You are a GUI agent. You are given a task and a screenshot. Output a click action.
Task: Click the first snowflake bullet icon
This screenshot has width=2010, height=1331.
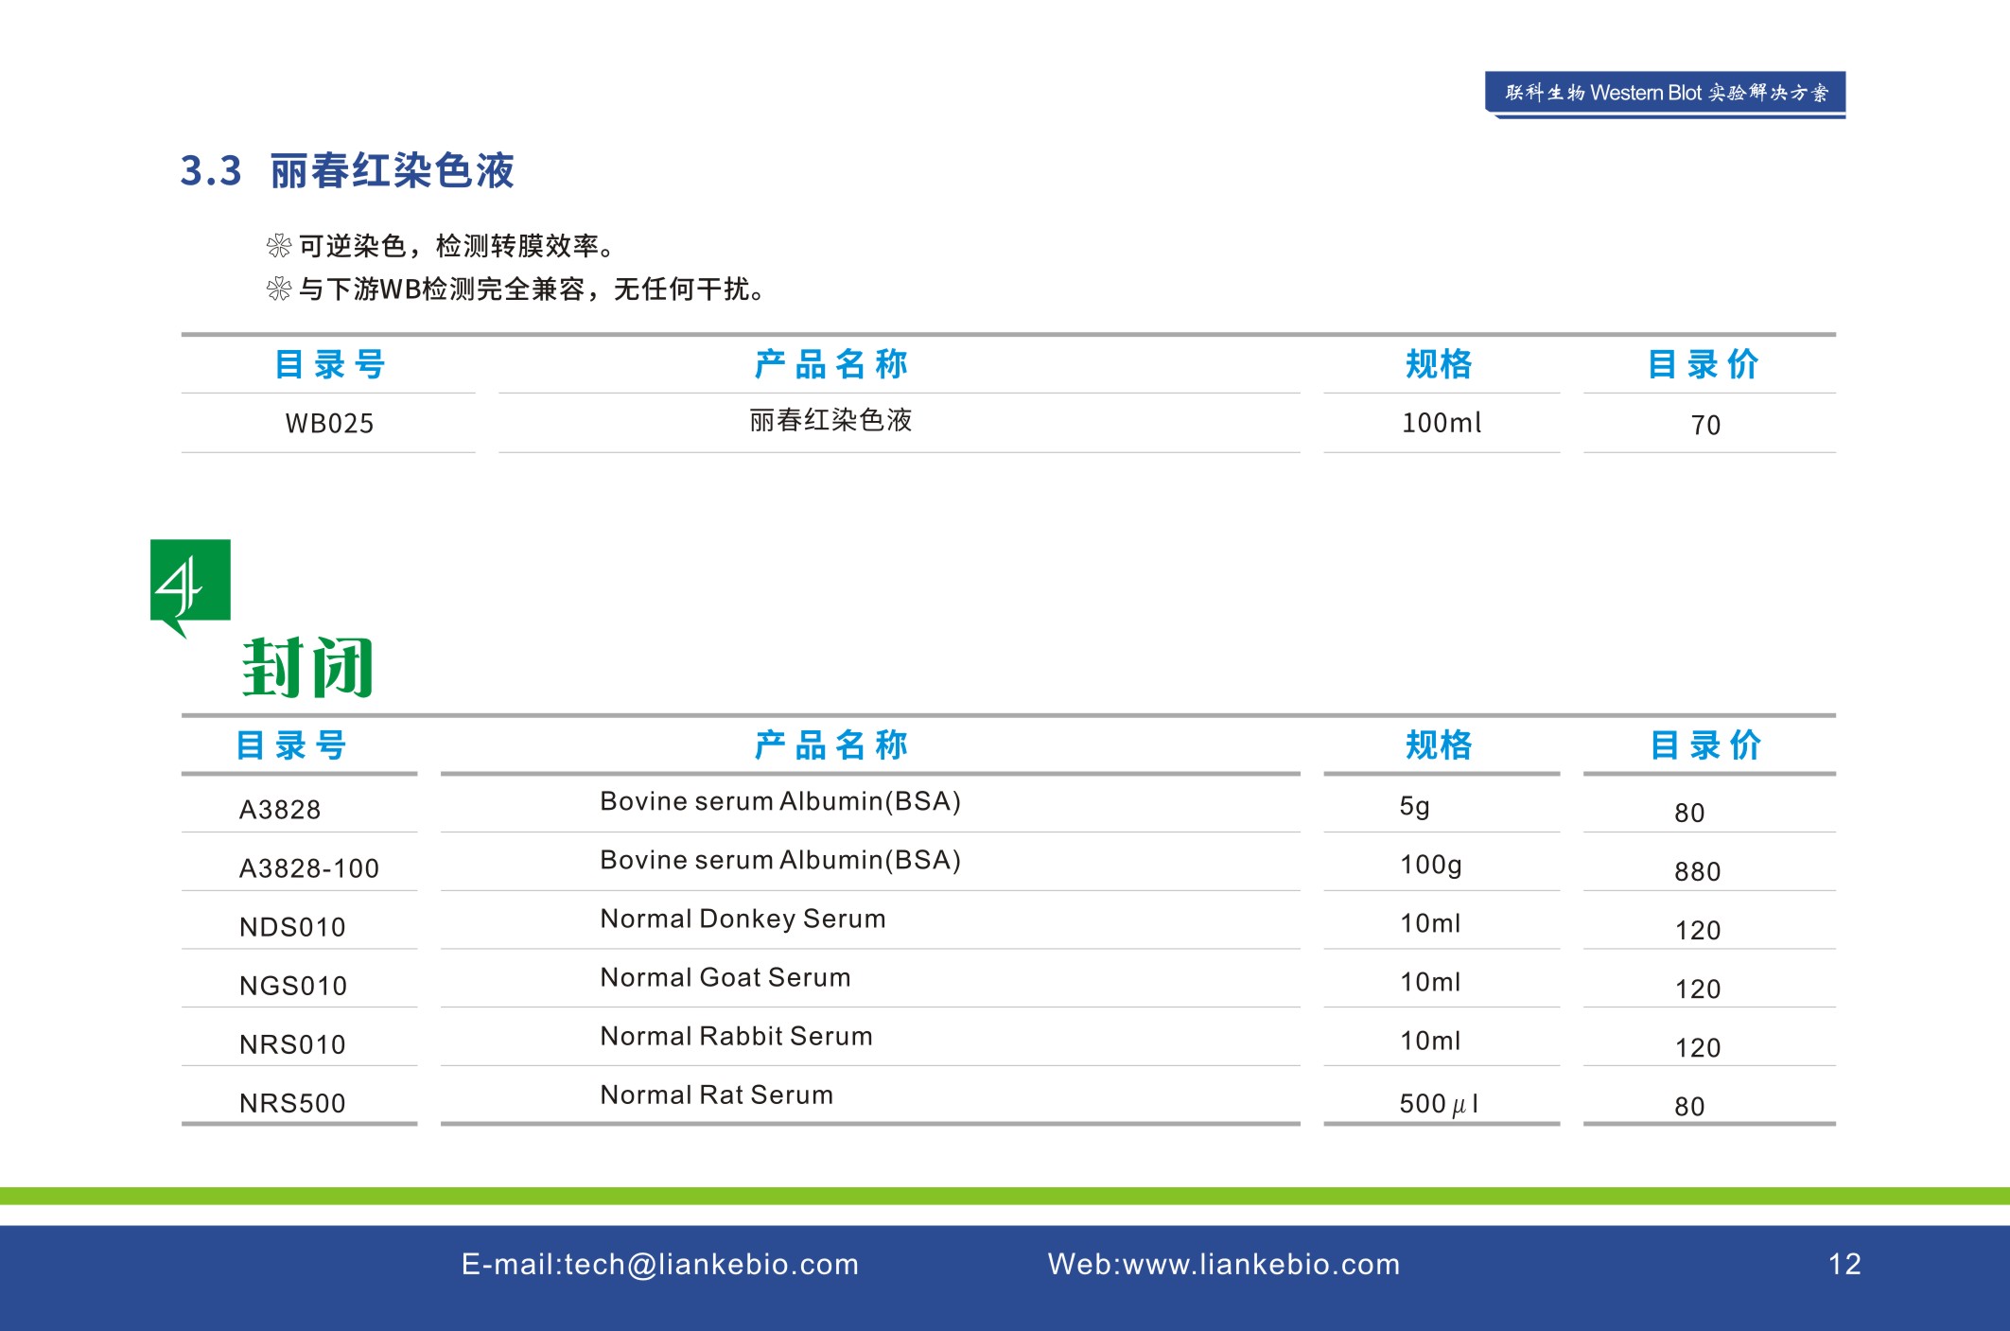(279, 247)
